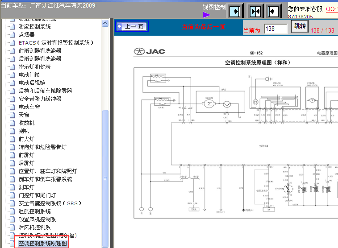Click document icon beside 防盗控制系统

tap(13, 27)
